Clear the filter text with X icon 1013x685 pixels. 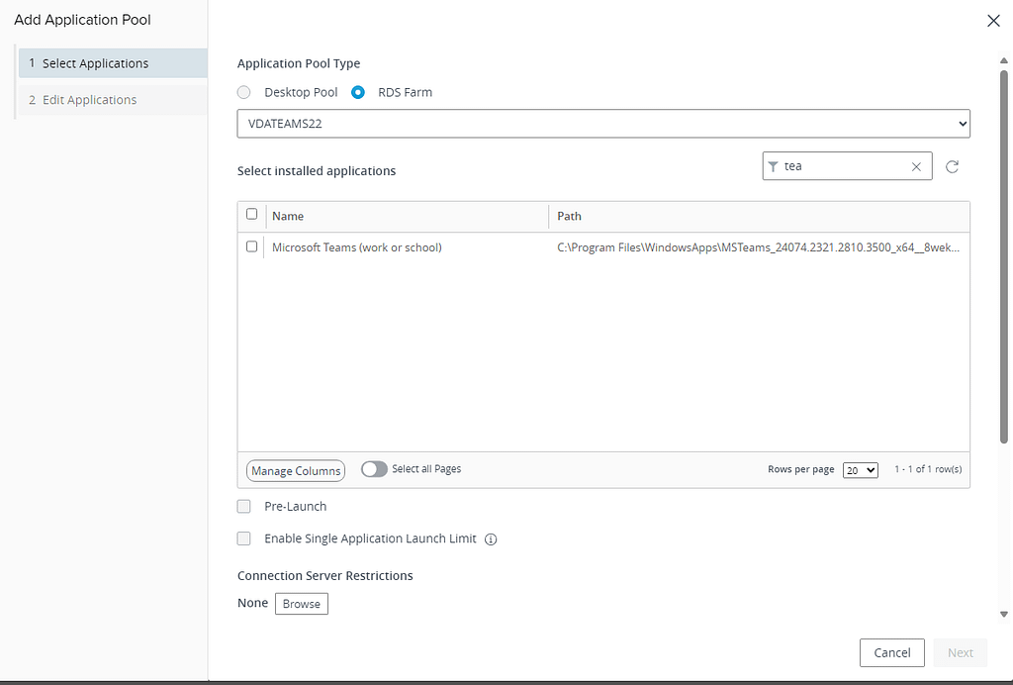[x=916, y=167]
